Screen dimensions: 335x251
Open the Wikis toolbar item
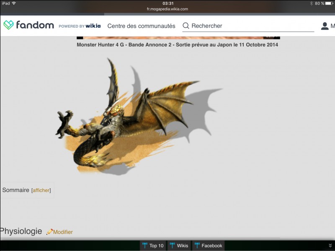[179, 246]
